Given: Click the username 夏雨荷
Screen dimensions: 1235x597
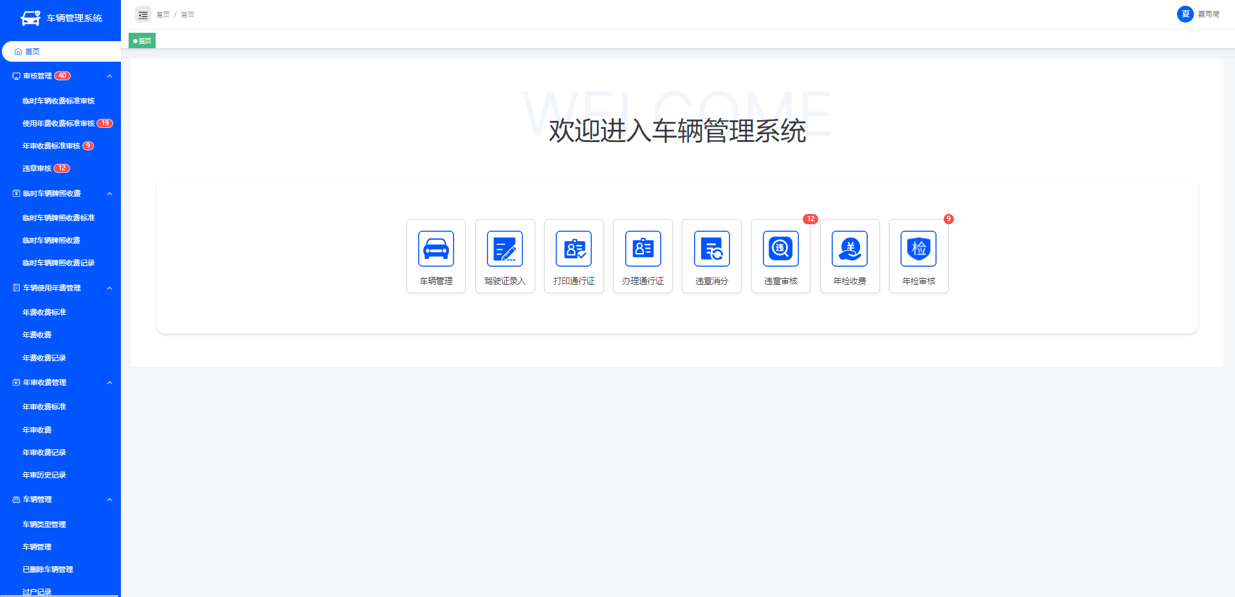Looking at the screenshot, I should (1209, 14).
